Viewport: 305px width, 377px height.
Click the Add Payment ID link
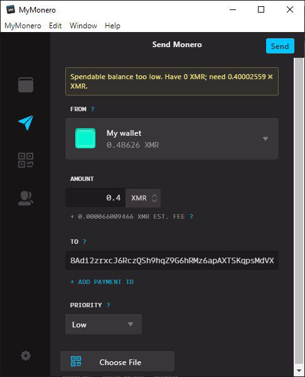[102, 281]
